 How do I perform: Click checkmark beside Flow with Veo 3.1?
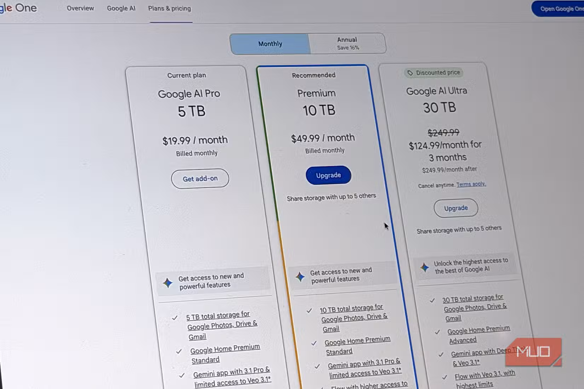[x=445, y=378]
